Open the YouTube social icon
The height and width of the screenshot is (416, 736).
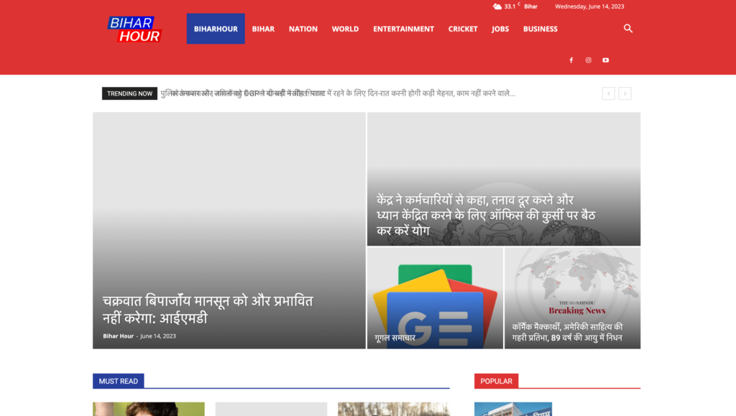(606, 60)
